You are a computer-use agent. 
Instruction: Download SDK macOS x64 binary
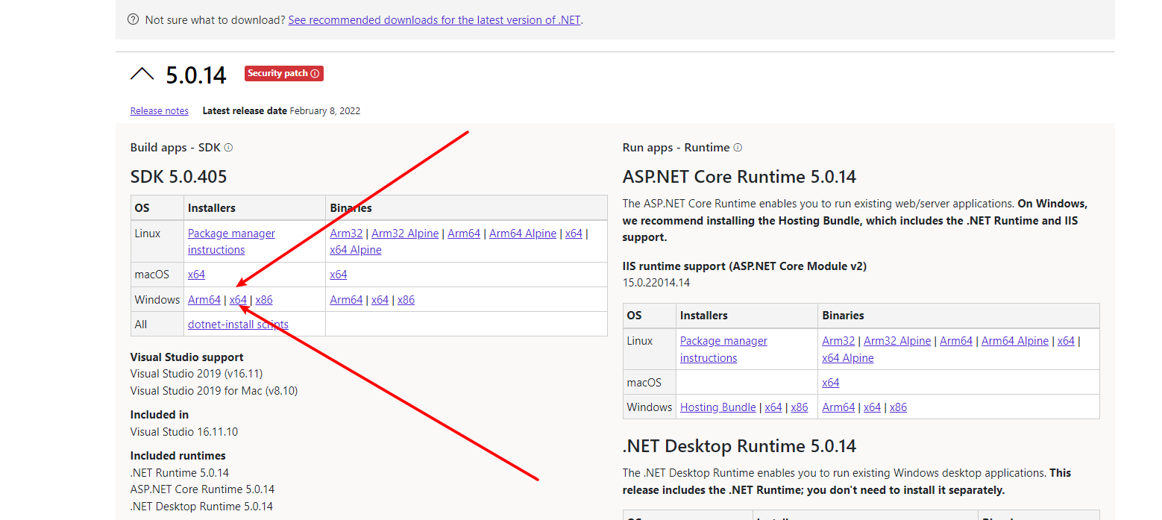(339, 275)
